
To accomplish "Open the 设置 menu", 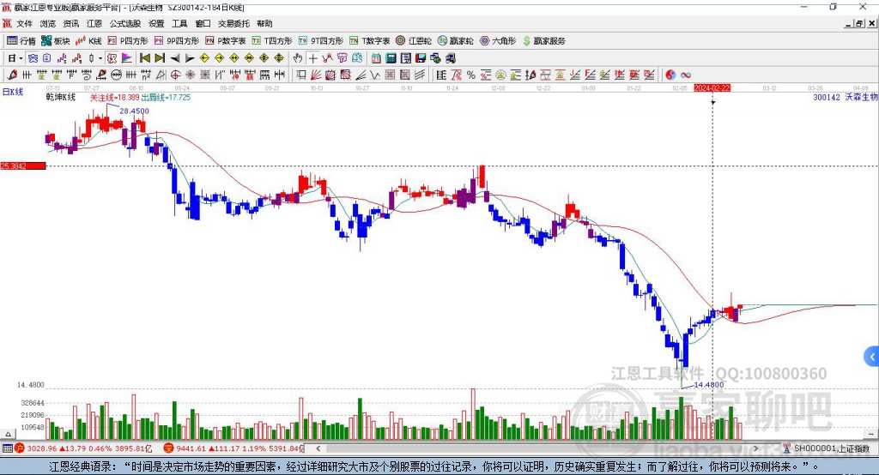I will coord(156,23).
